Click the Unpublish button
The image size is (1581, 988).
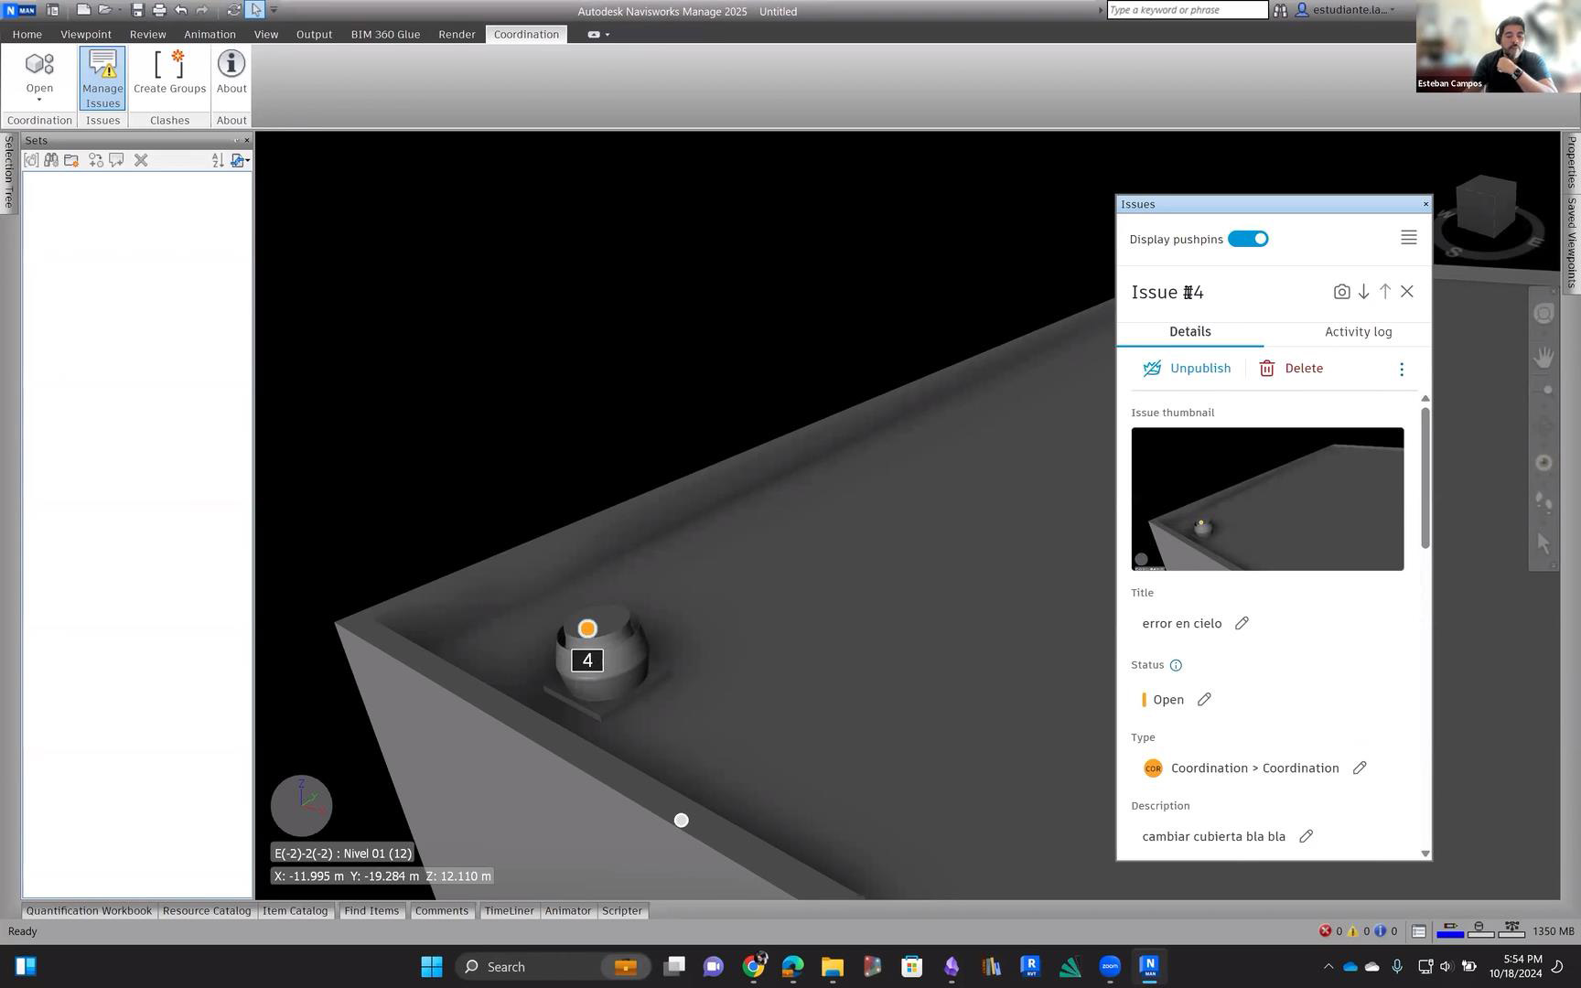click(x=1187, y=369)
